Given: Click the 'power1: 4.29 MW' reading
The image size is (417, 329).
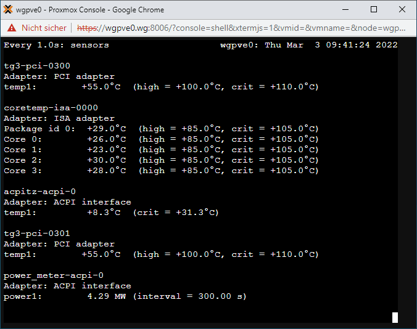Looking at the screenshot, I should 65,296.
